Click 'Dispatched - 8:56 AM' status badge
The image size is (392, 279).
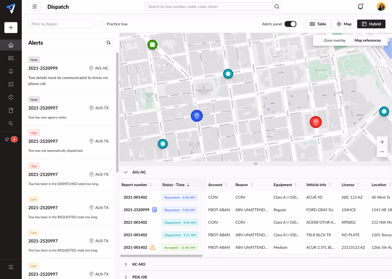coord(180,222)
